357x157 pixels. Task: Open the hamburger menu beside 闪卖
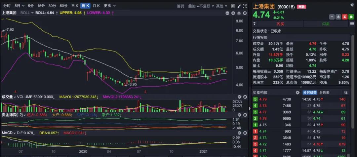click(352, 24)
